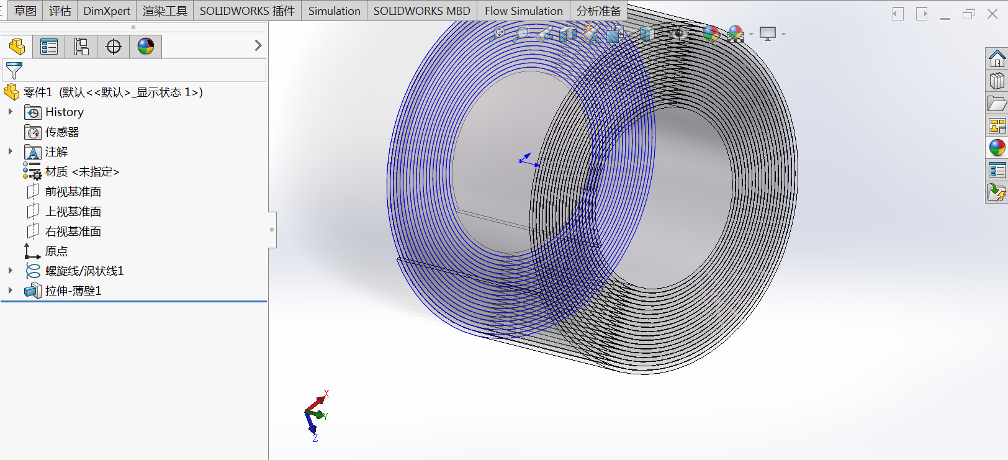Click Zoom to Fit in the heads-up toolbar
Image resolution: width=1008 pixels, height=460 pixels.
[x=497, y=34]
